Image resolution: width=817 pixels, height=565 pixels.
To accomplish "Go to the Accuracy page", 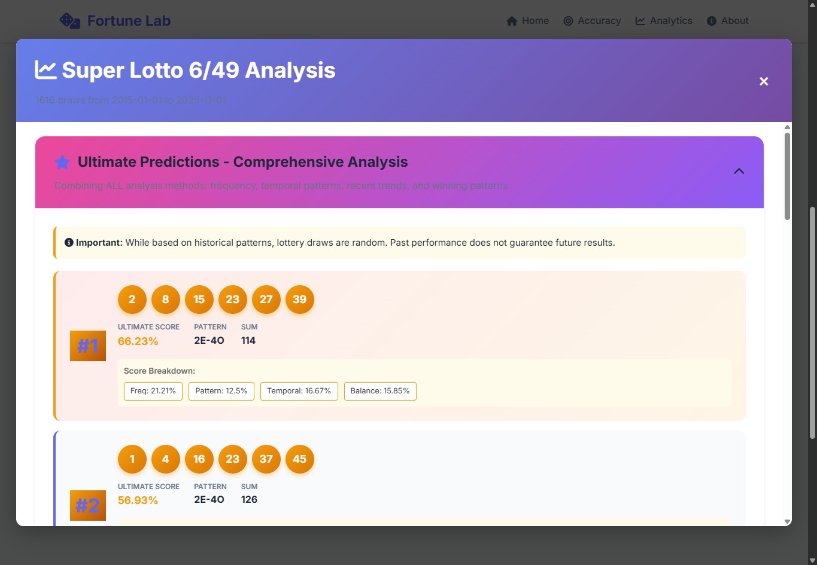I will [x=592, y=21].
